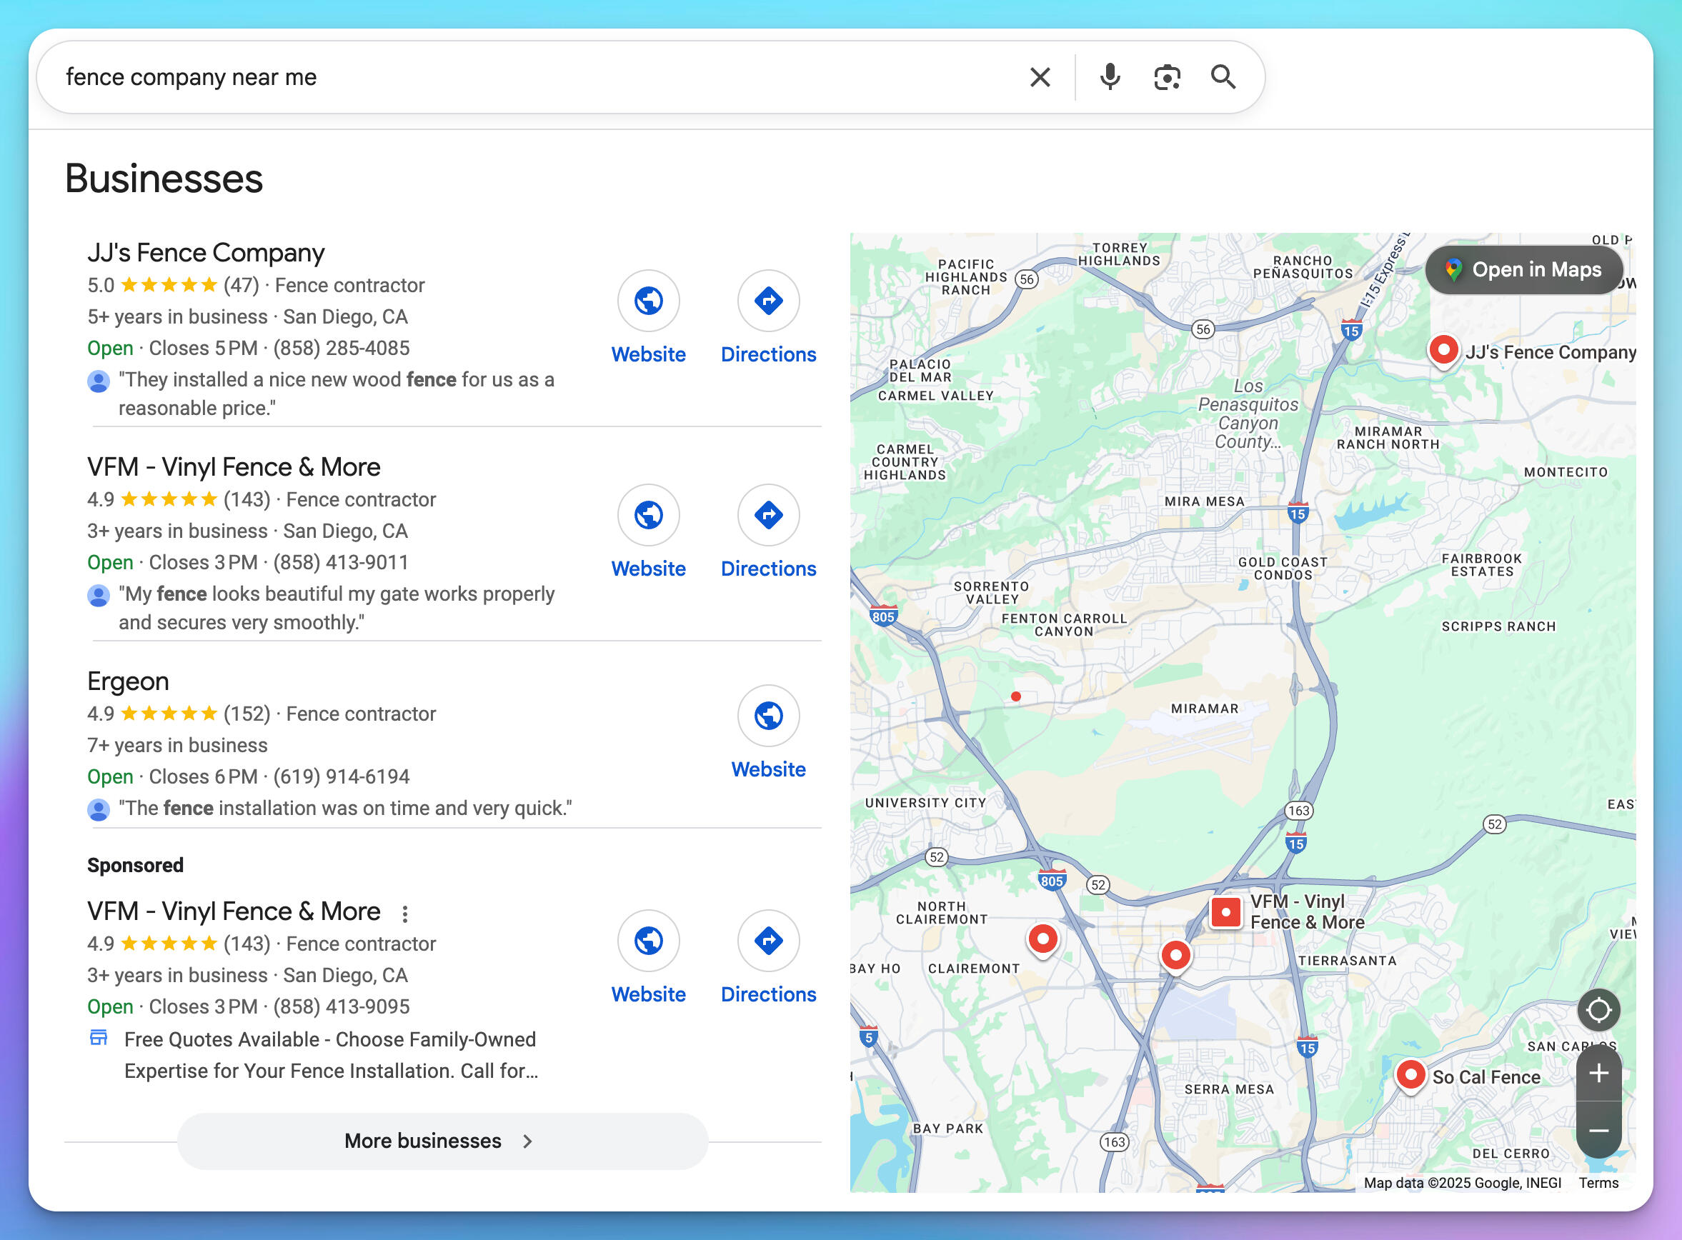Visit sponsored VFM Vinyl Fence website
This screenshot has height=1240, width=1682.
click(648, 941)
